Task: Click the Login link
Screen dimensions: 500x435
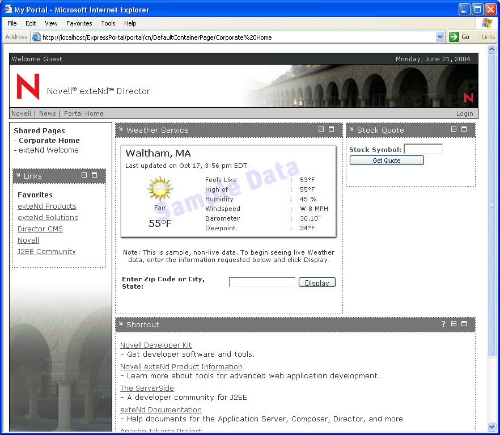Action: pyautogui.click(x=465, y=113)
